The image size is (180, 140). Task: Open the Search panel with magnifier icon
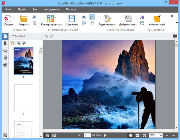coord(5,51)
